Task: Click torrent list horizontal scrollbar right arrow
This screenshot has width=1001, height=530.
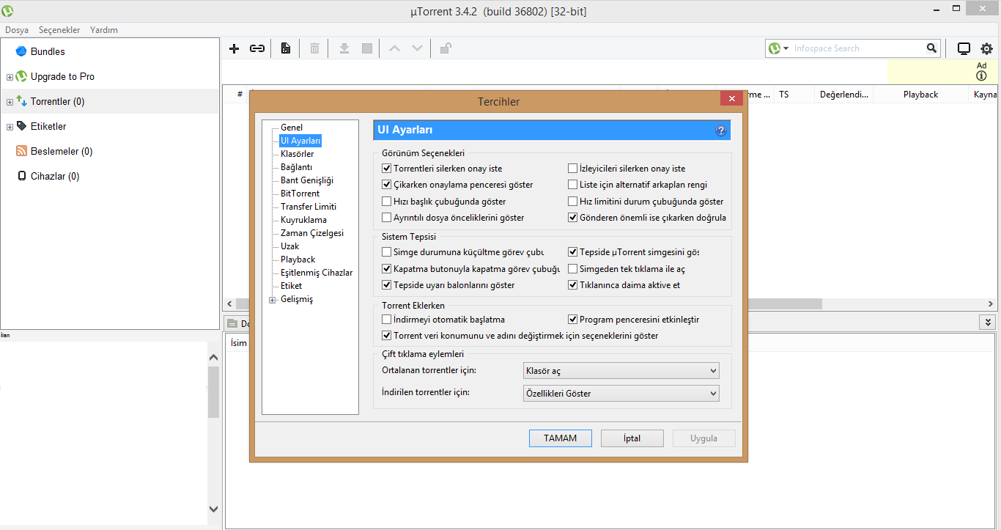Action: pyautogui.click(x=991, y=303)
